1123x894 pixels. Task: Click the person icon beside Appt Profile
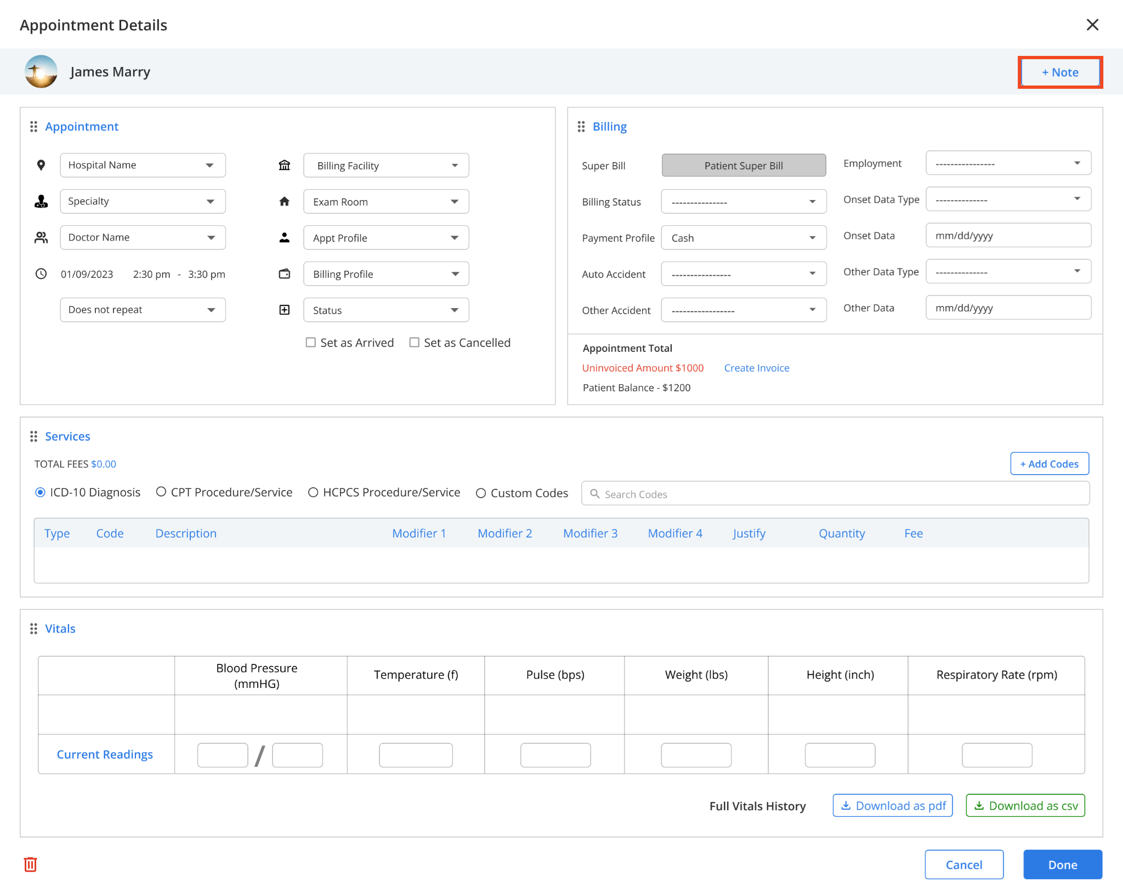point(285,237)
